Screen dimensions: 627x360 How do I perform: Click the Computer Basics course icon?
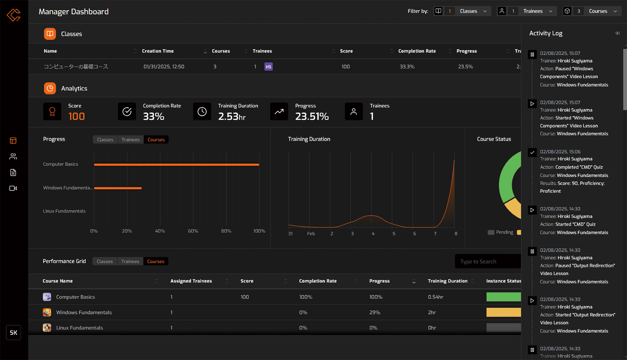47,297
